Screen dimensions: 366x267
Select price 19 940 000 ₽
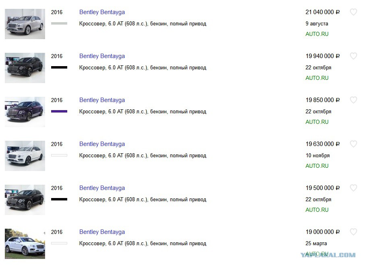323,56
